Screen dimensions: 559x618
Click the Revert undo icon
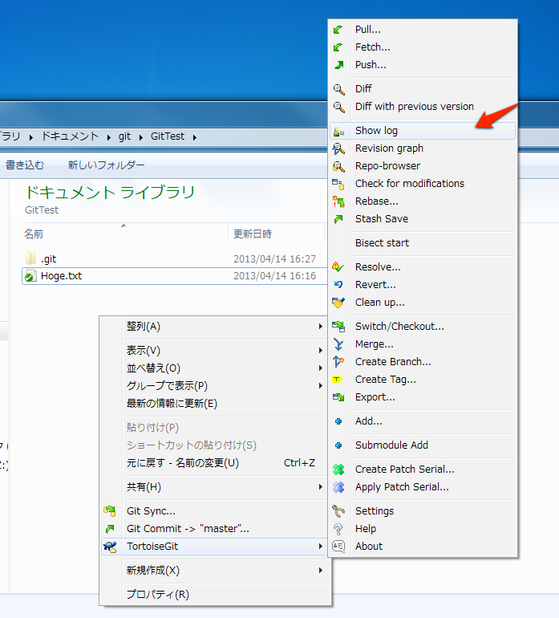point(338,285)
